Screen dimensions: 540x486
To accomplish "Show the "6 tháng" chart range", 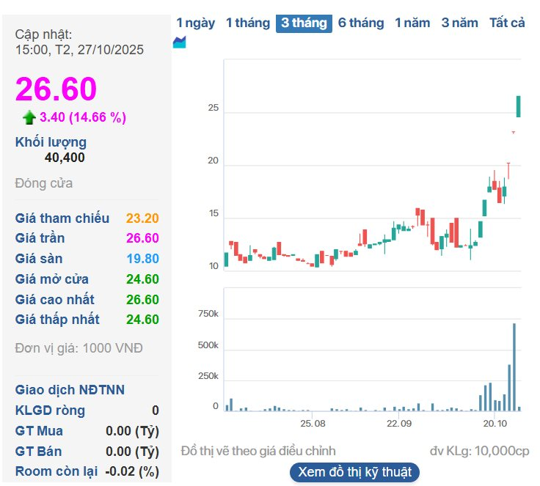I will [360, 23].
